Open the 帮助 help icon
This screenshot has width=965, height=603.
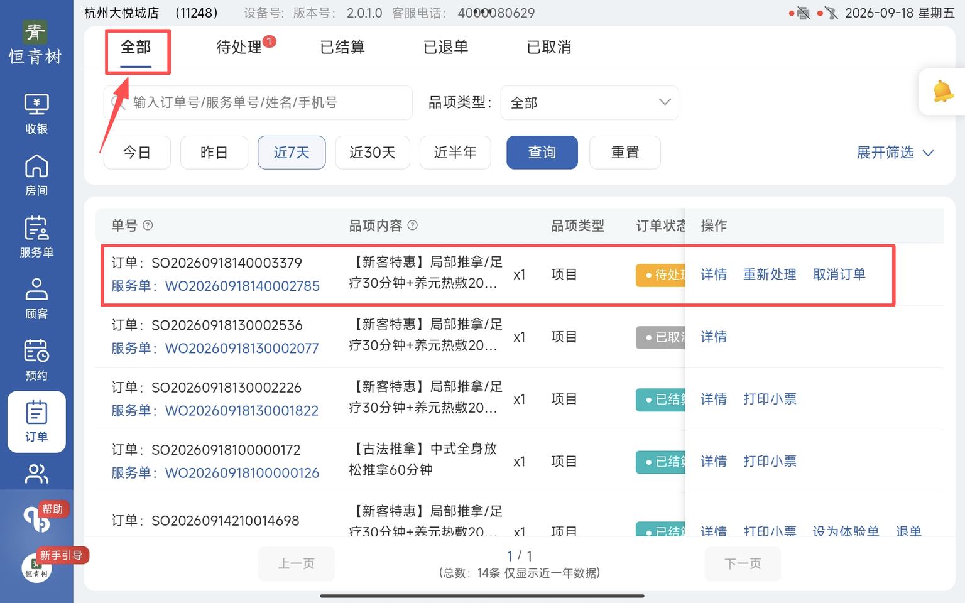36,519
